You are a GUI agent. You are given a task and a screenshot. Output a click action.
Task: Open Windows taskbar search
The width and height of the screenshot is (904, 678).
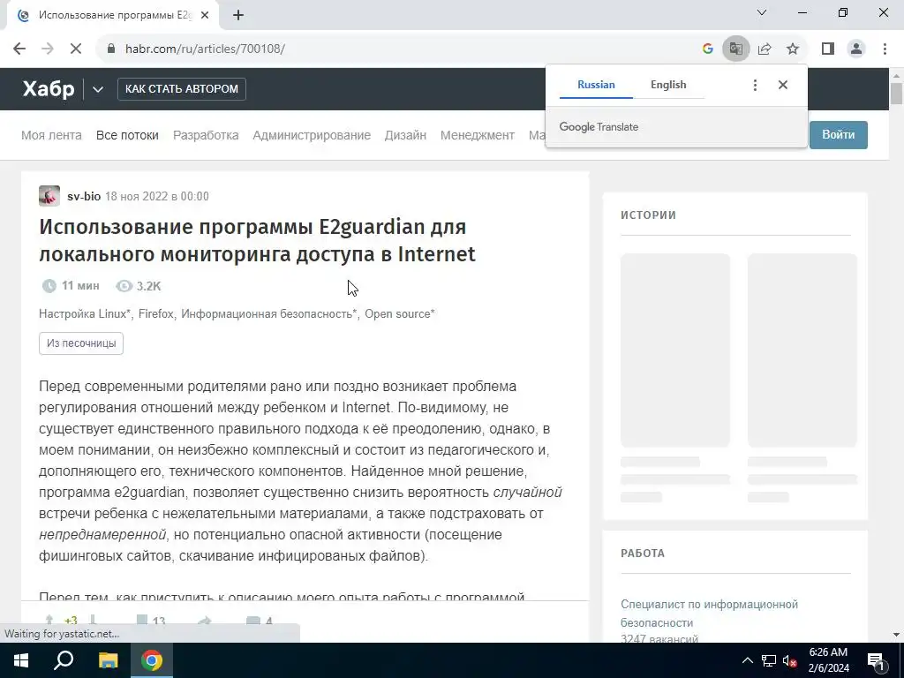coord(64,660)
